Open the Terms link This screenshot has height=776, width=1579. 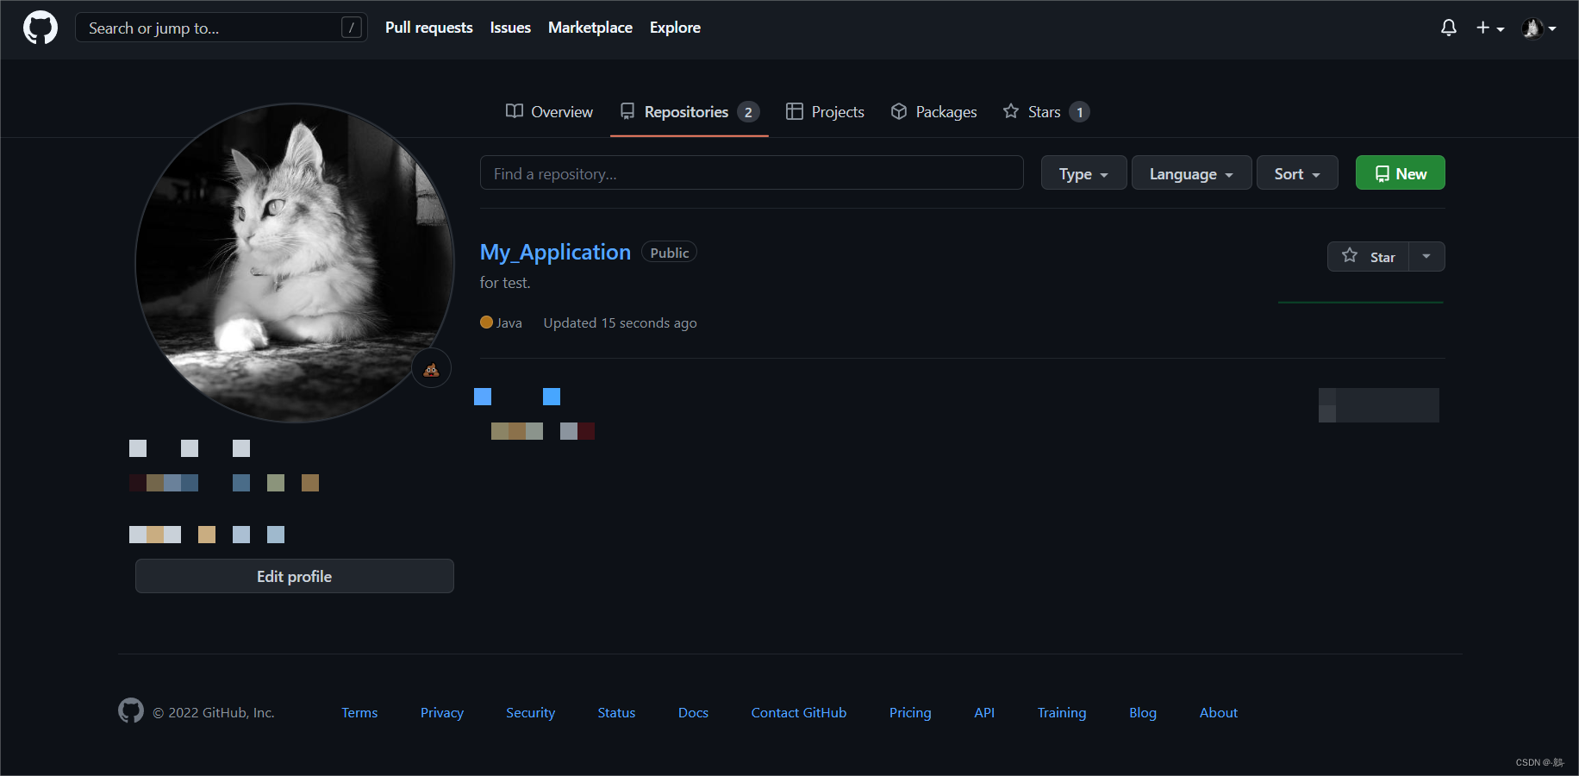click(359, 713)
